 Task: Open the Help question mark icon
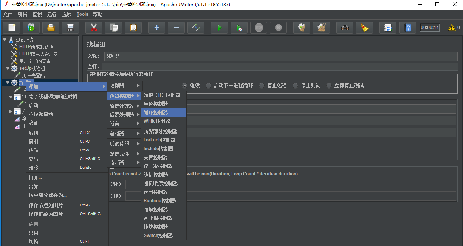(x=407, y=28)
